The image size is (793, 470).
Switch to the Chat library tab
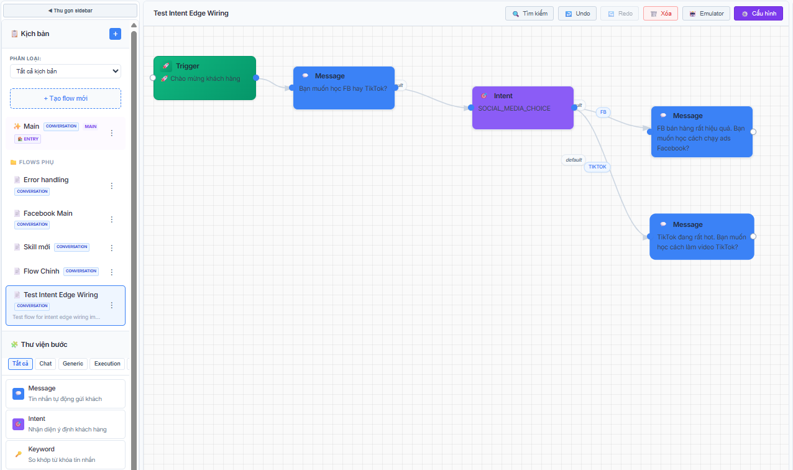(x=45, y=364)
